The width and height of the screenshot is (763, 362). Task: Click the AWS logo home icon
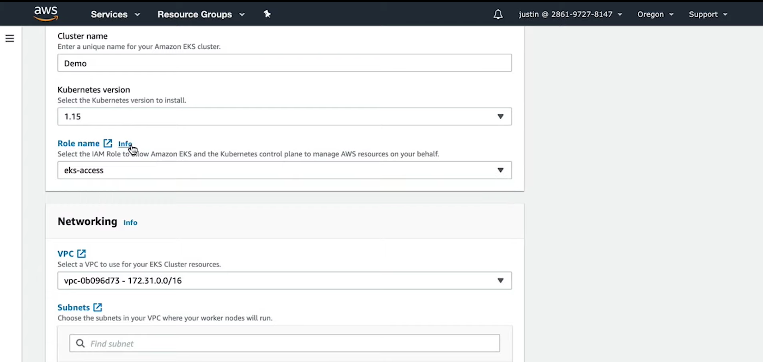46,14
